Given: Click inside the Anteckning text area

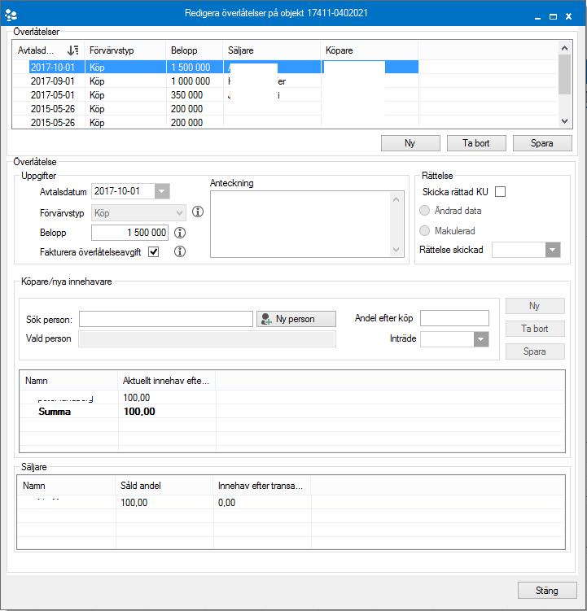Looking at the screenshot, I should tap(300, 224).
